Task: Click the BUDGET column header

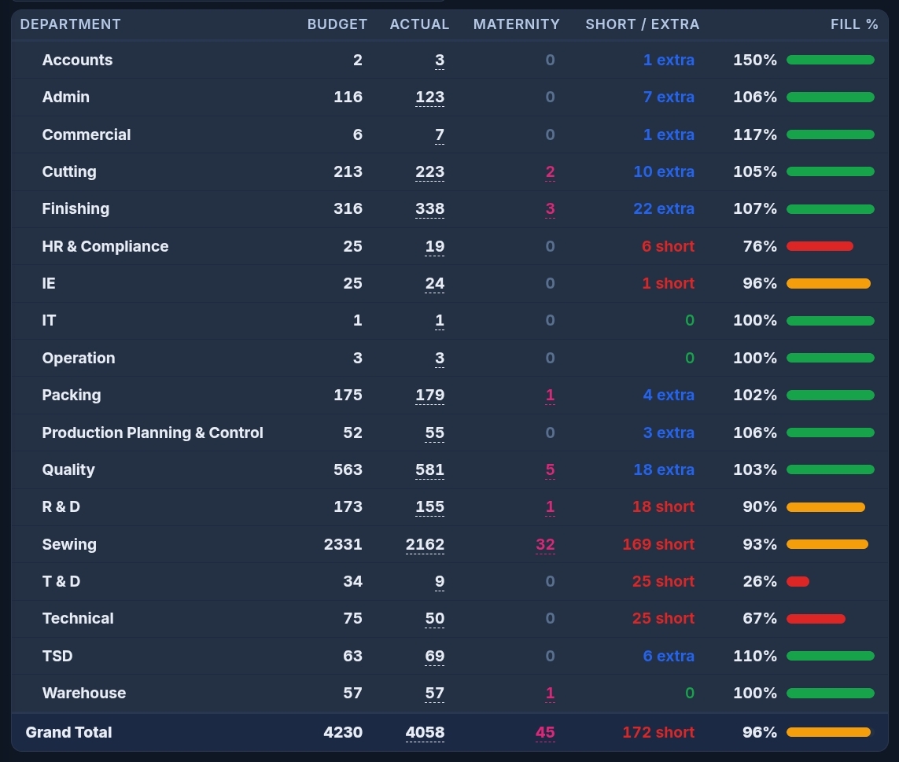Action: click(337, 24)
